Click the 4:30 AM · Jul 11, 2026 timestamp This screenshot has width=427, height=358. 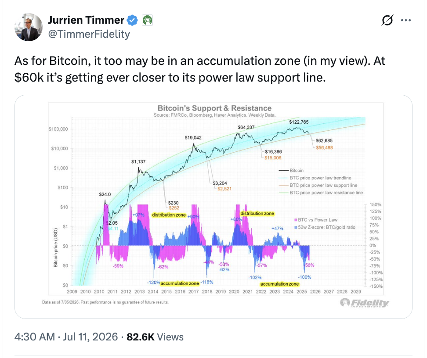click(66, 337)
